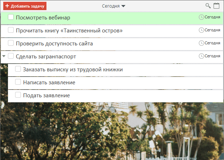224x160 pixels.
Task: Check off Прочитать книгу «Таинственный остров»
Action: [11, 30]
